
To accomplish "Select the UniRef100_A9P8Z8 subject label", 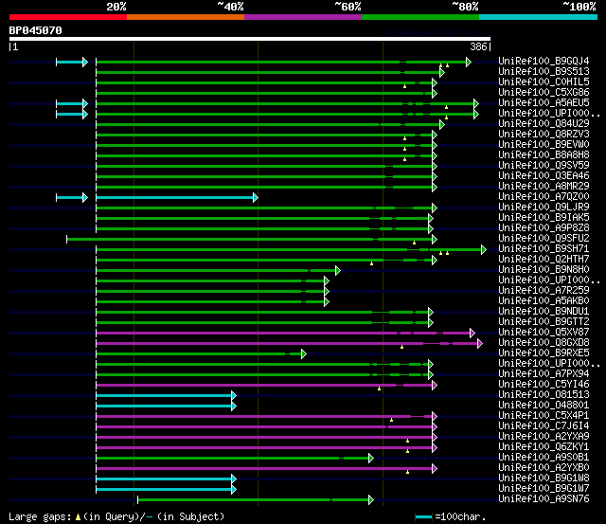I will click(544, 228).
